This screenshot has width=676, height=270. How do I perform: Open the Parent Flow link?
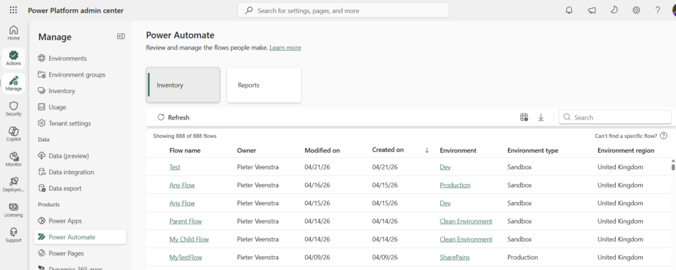(x=186, y=221)
